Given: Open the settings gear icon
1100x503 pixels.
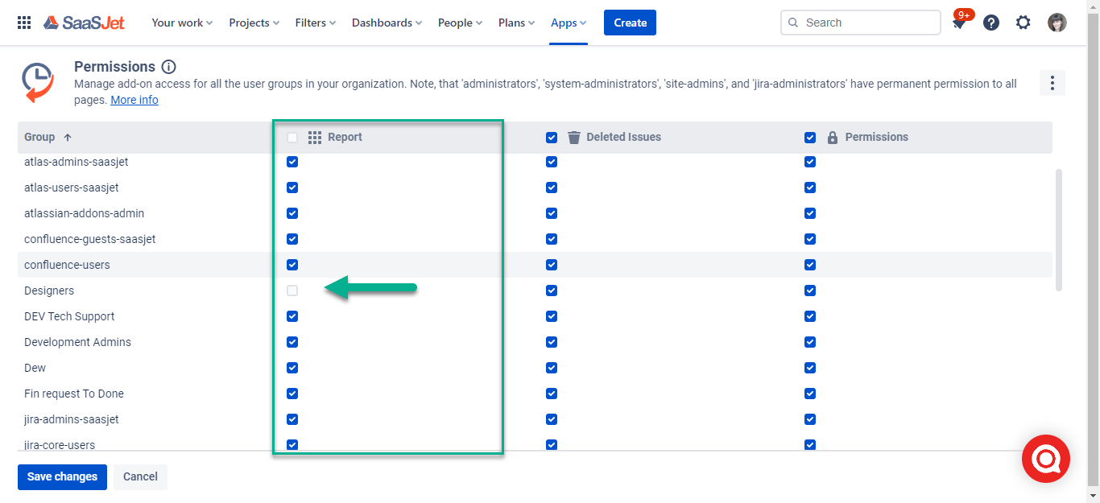Looking at the screenshot, I should coord(1023,23).
